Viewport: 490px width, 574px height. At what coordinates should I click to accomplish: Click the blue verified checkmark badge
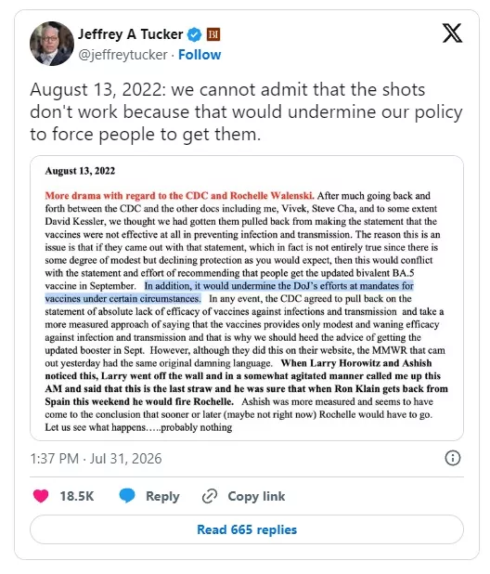tap(194, 34)
